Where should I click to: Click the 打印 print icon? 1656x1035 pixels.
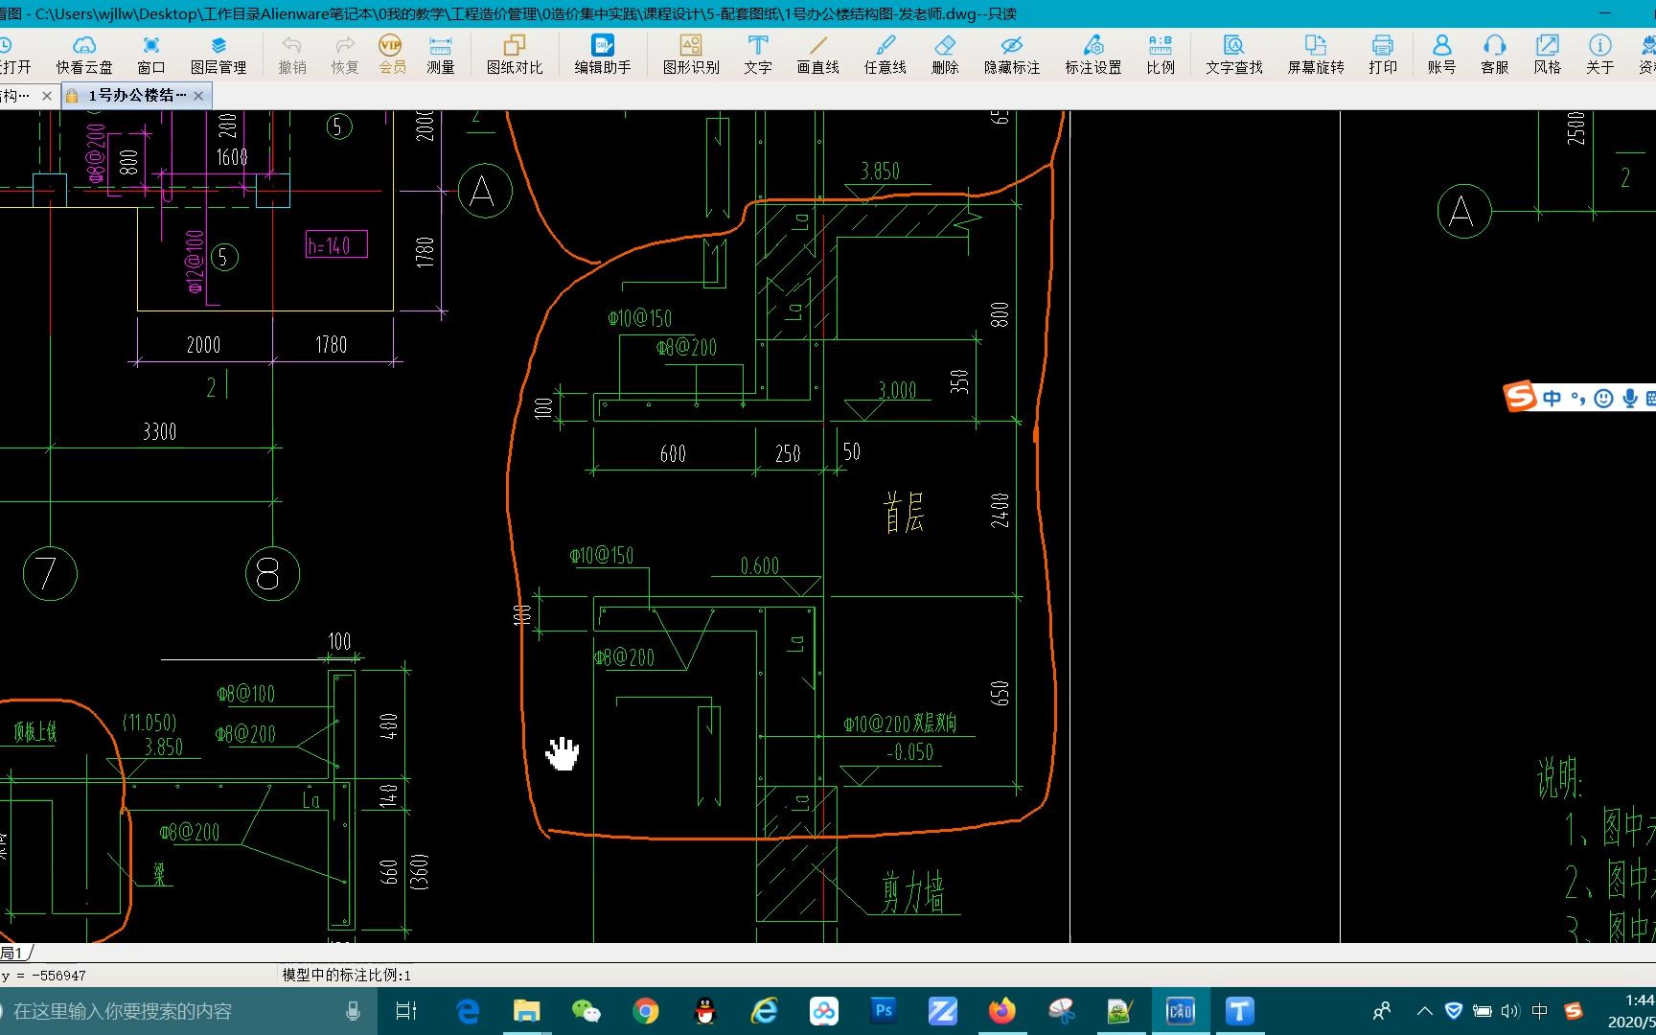click(x=1383, y=55)
